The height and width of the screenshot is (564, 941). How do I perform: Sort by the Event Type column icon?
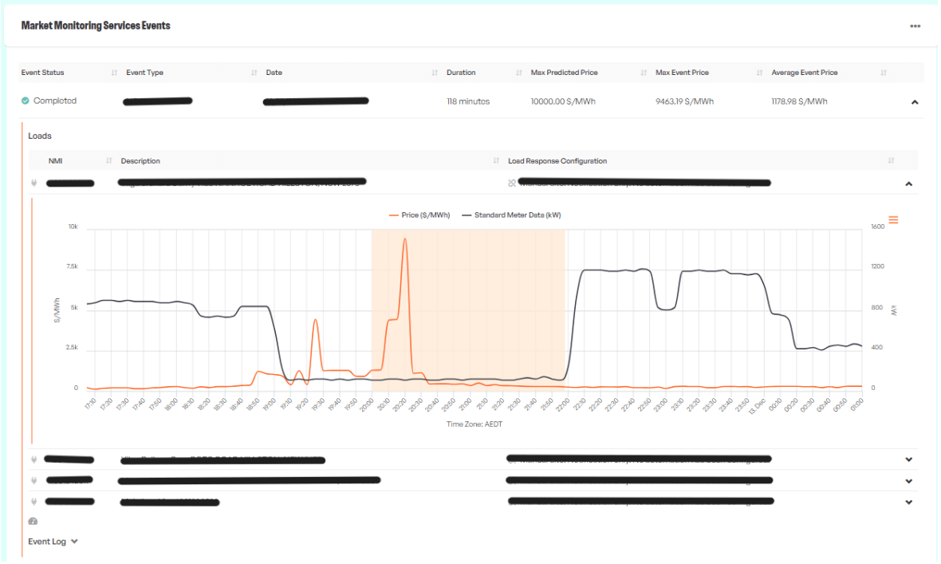[254, 73]
